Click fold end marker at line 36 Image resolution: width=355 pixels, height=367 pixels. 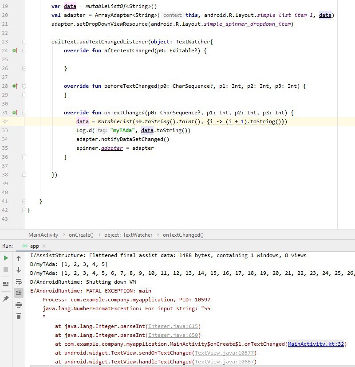tap(24, 157)
